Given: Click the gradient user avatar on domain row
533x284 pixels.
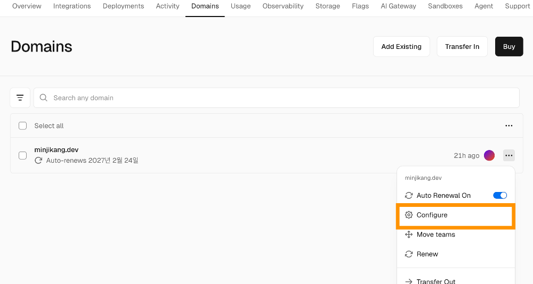Looking at the screenshot, I should click(x=489, y=155).
